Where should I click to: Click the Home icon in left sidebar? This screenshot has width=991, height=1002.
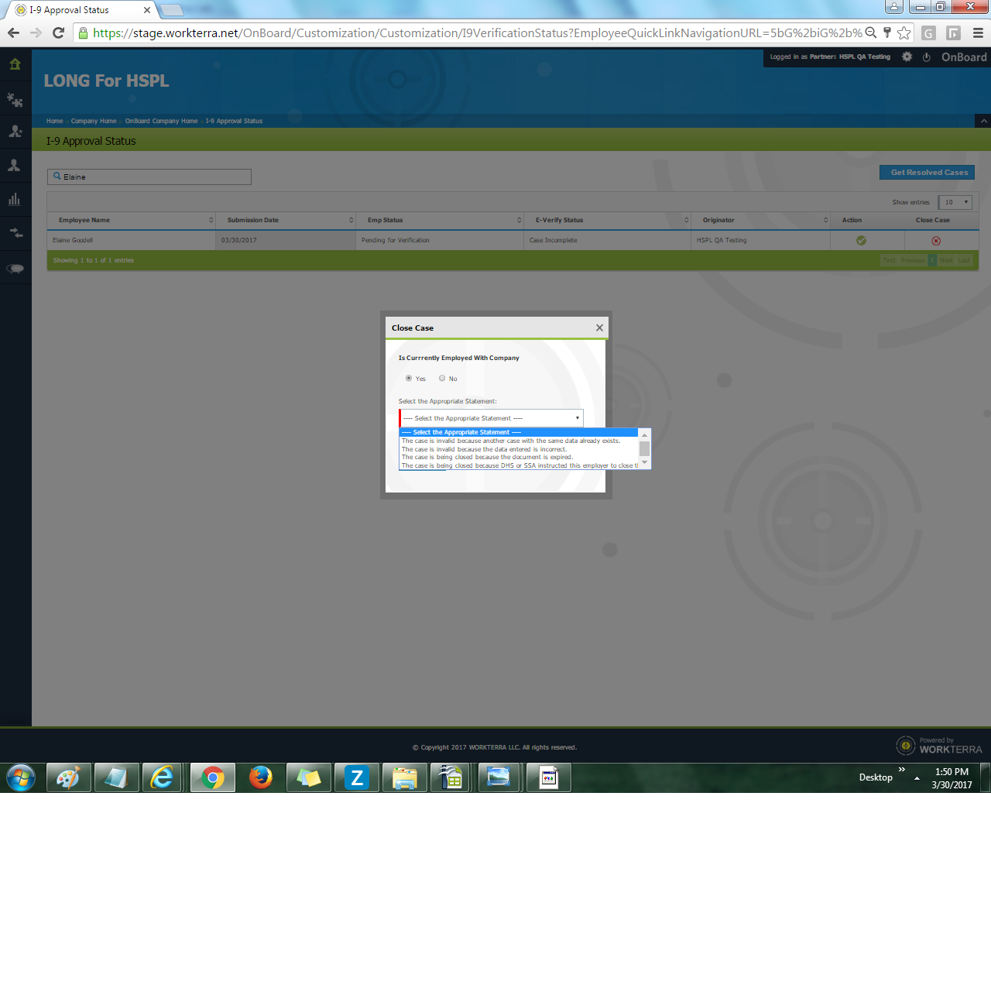[15, 64]
